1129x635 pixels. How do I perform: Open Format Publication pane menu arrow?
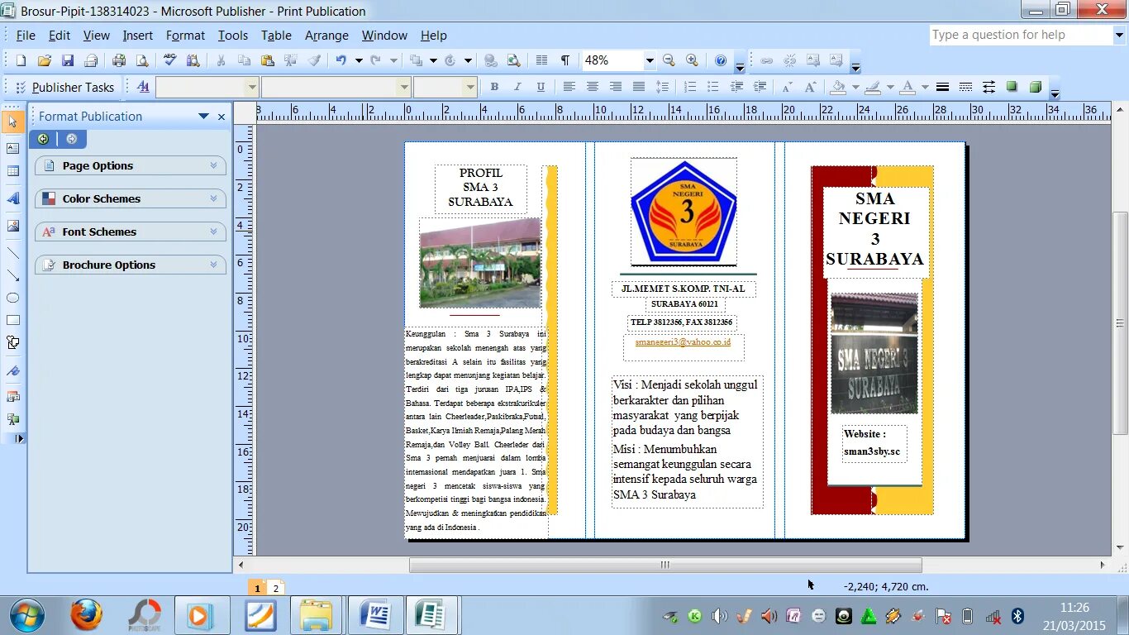(x=203, y=117)
